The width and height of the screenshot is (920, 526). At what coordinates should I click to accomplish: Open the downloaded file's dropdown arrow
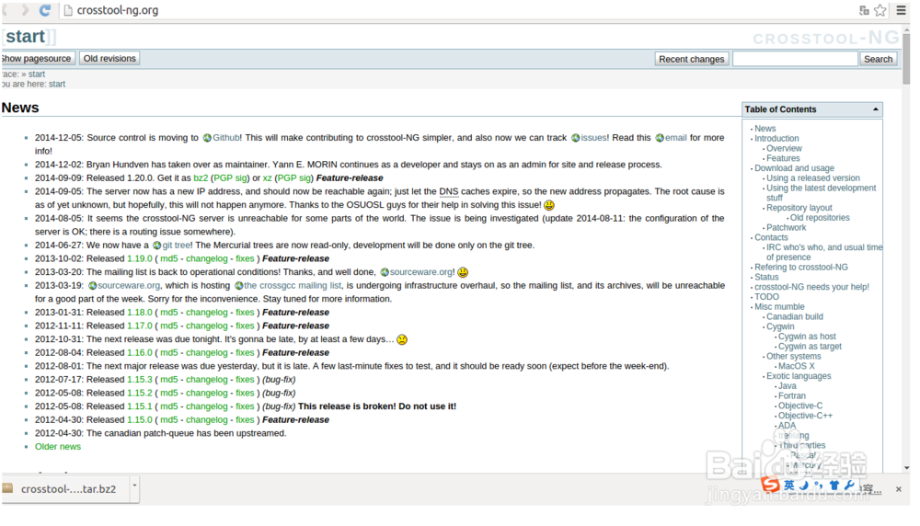134,486
